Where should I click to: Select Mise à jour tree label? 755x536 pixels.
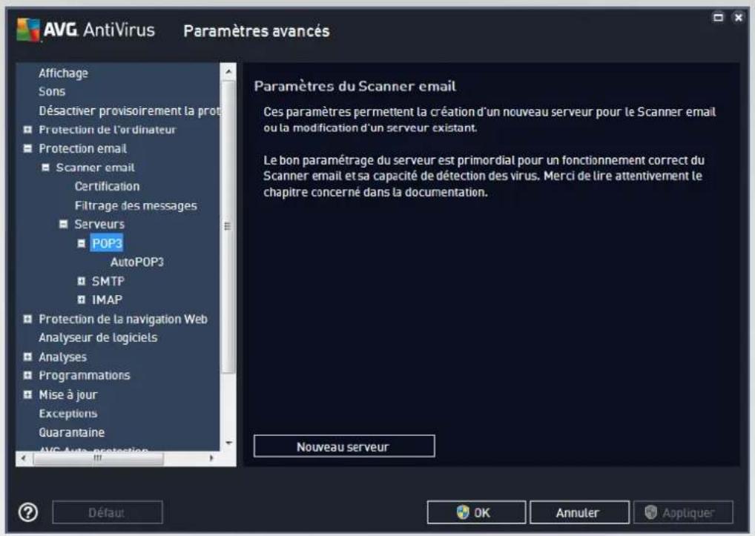coord(68,394)
